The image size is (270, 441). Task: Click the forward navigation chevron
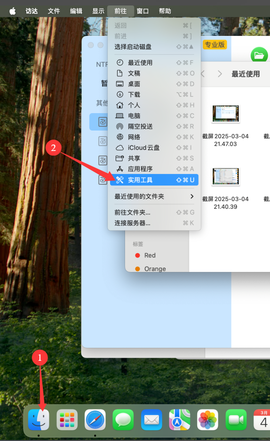point(220,74)
